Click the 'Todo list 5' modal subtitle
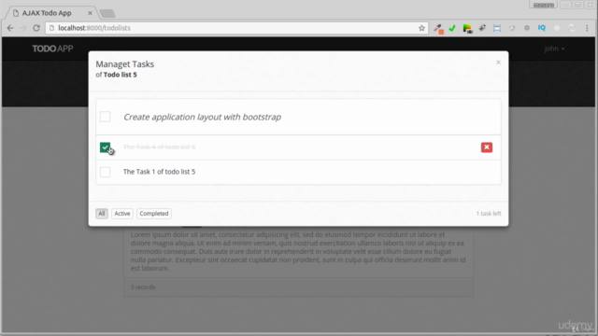Image resolution: width=598 pixels, height=336 pixels. 121,75
